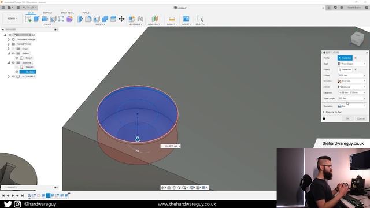This screenshot has width=370, height=208.
Task: Select the Fillet tool
Action: (88, 19)
